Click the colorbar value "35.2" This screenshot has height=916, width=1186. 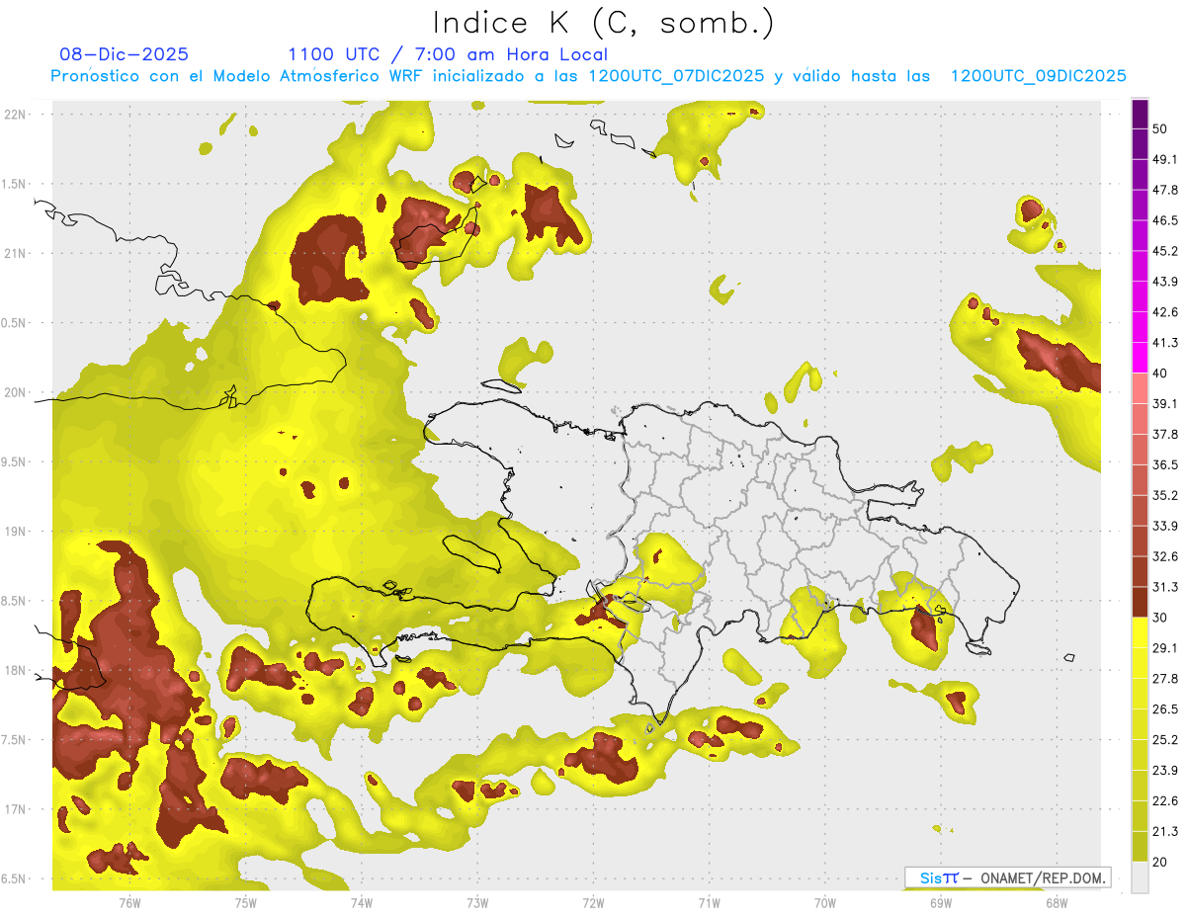pos(1165,495)
